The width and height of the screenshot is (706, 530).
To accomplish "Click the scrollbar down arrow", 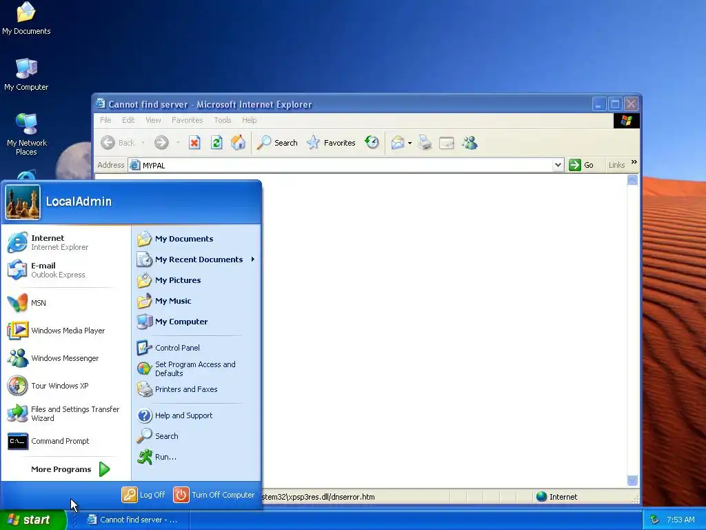I will click(x=633, y=480).
